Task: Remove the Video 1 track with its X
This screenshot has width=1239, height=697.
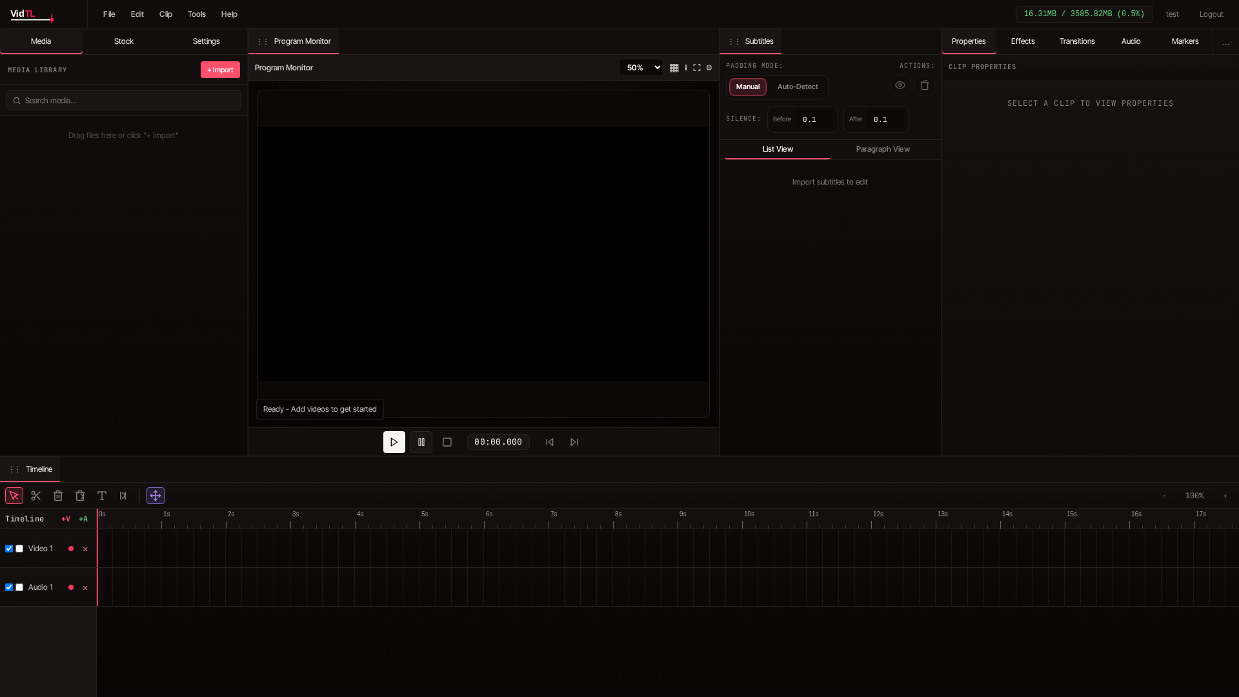Action: point(85,549)
